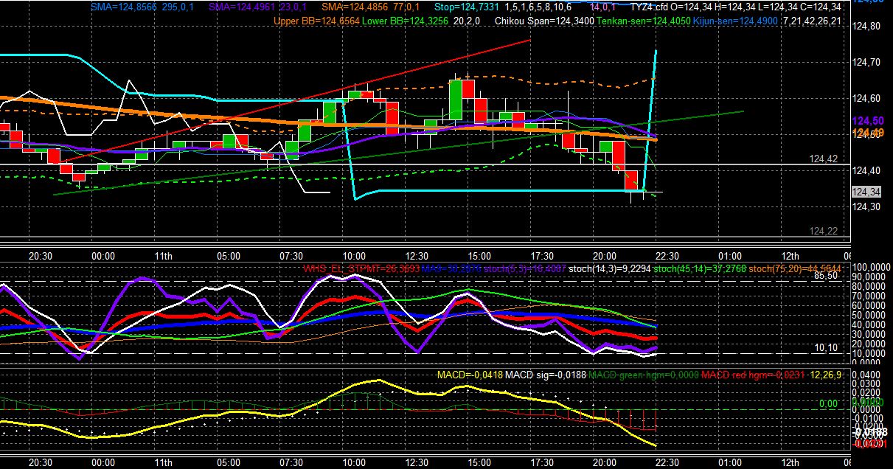The width and height of the screenshot is (893, 469).
Task: Click the 124,60 price axis value
Action: pos(866,99)
